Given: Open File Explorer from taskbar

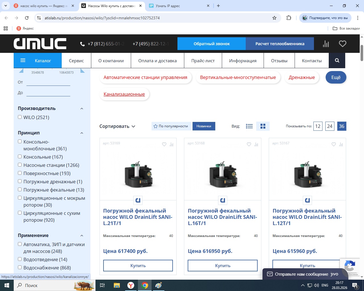Looking at the screenshot, I should coord(117,285).
